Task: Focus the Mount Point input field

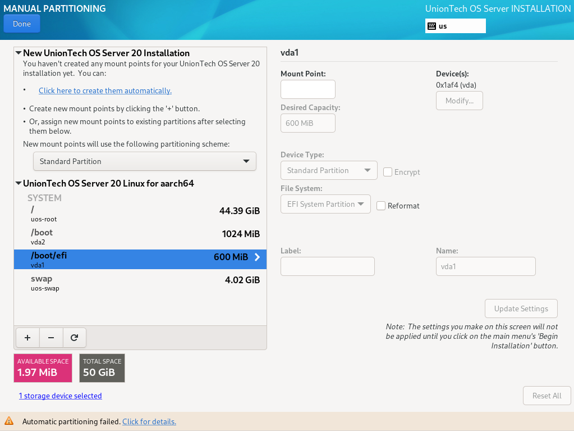Action: pyautogui.click(x=308, y=89)
